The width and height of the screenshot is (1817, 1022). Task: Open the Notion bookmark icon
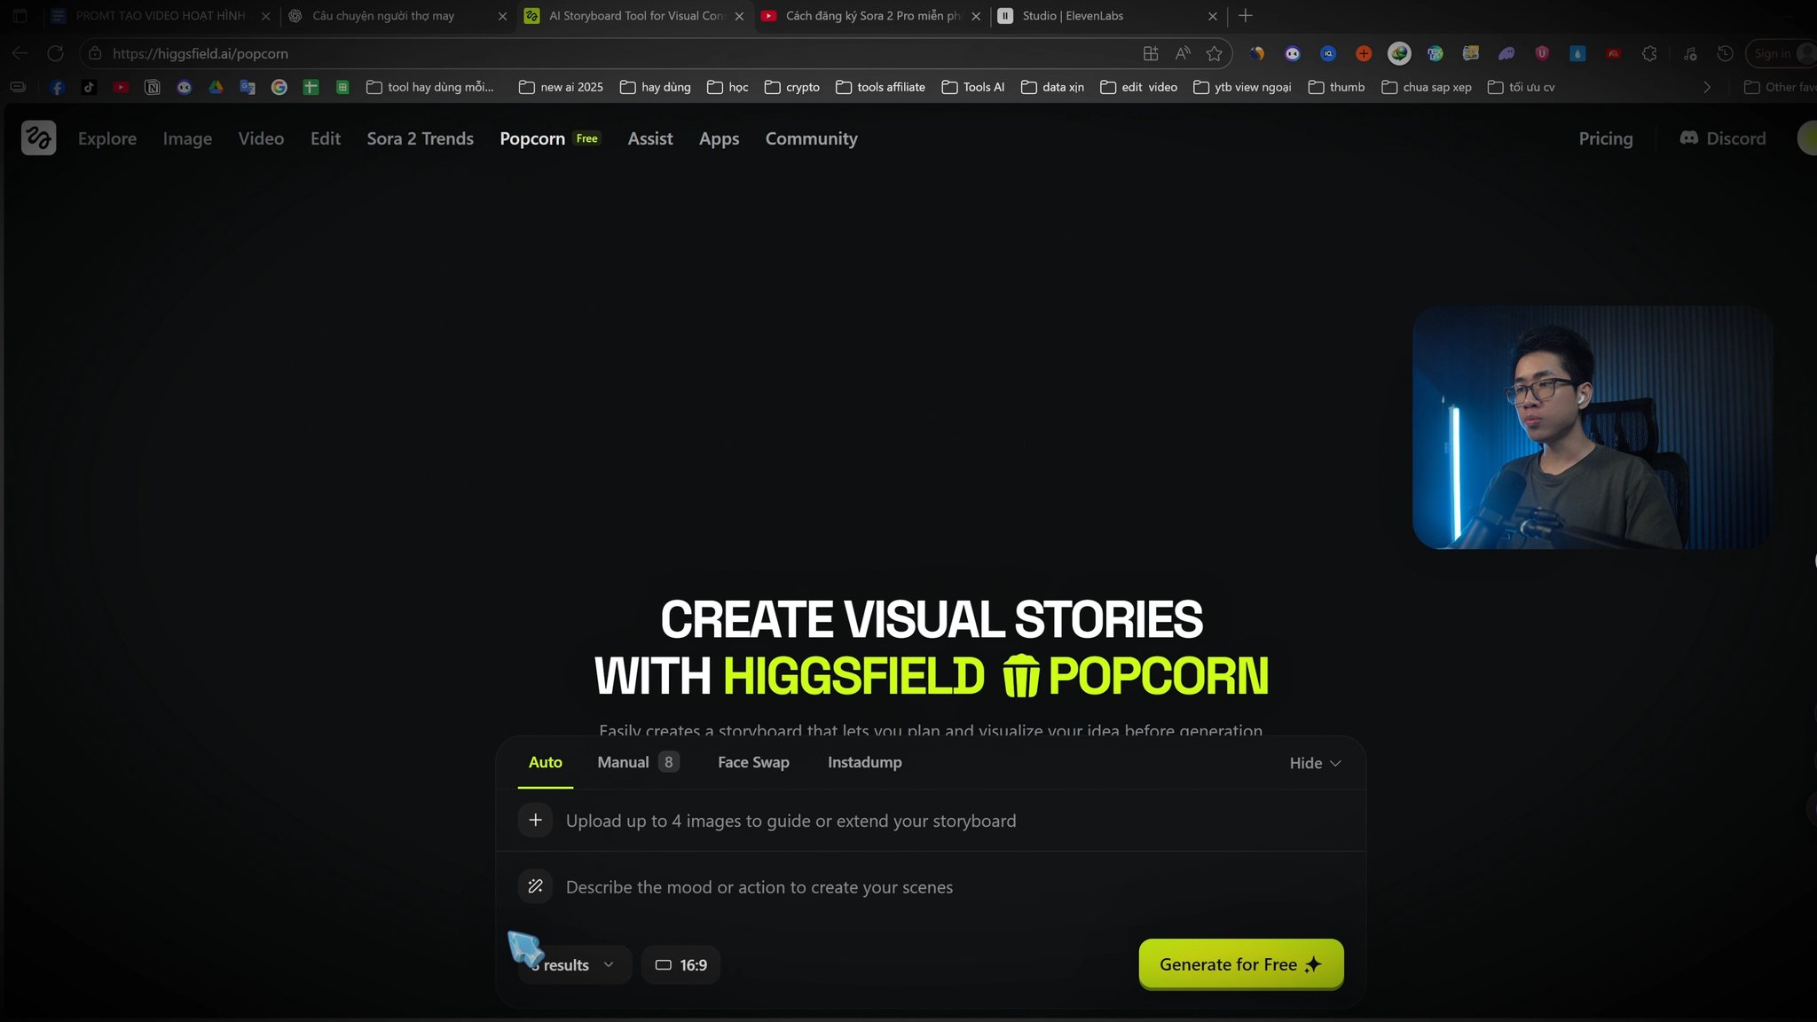[x=153, y=87]
